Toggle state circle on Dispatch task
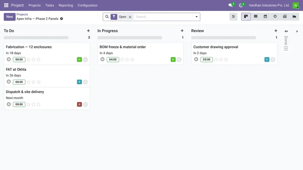The height and width of the screenshot is (170, 303). [85, 104]
